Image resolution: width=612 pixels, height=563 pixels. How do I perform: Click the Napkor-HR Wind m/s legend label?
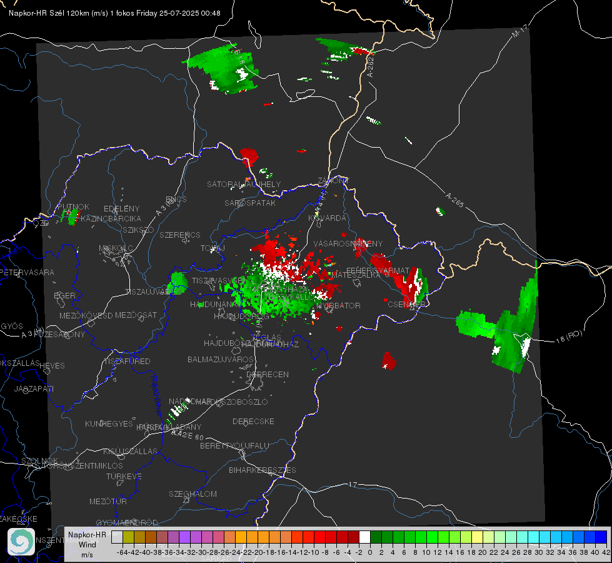[87, 544]
